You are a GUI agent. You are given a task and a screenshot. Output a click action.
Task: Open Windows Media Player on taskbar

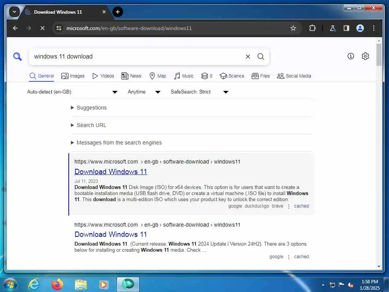(x=103, y=284)
